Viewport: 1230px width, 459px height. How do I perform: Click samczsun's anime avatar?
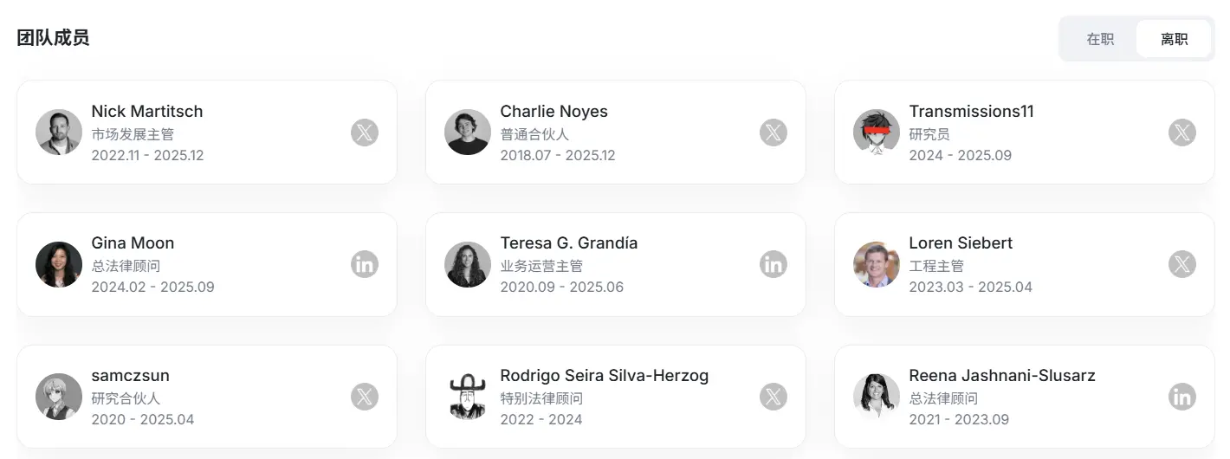59,397
